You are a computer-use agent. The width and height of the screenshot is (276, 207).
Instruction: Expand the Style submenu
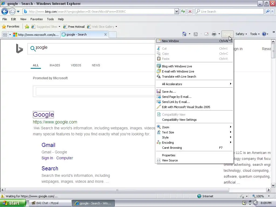point(194,137)
